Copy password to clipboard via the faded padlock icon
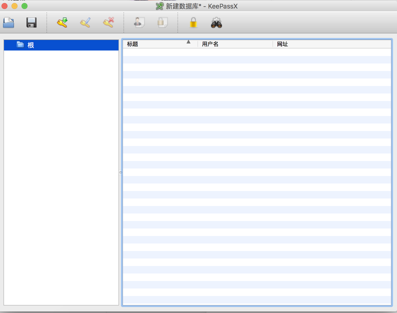This screenshot has width=397, height=313. coord(162,23)
